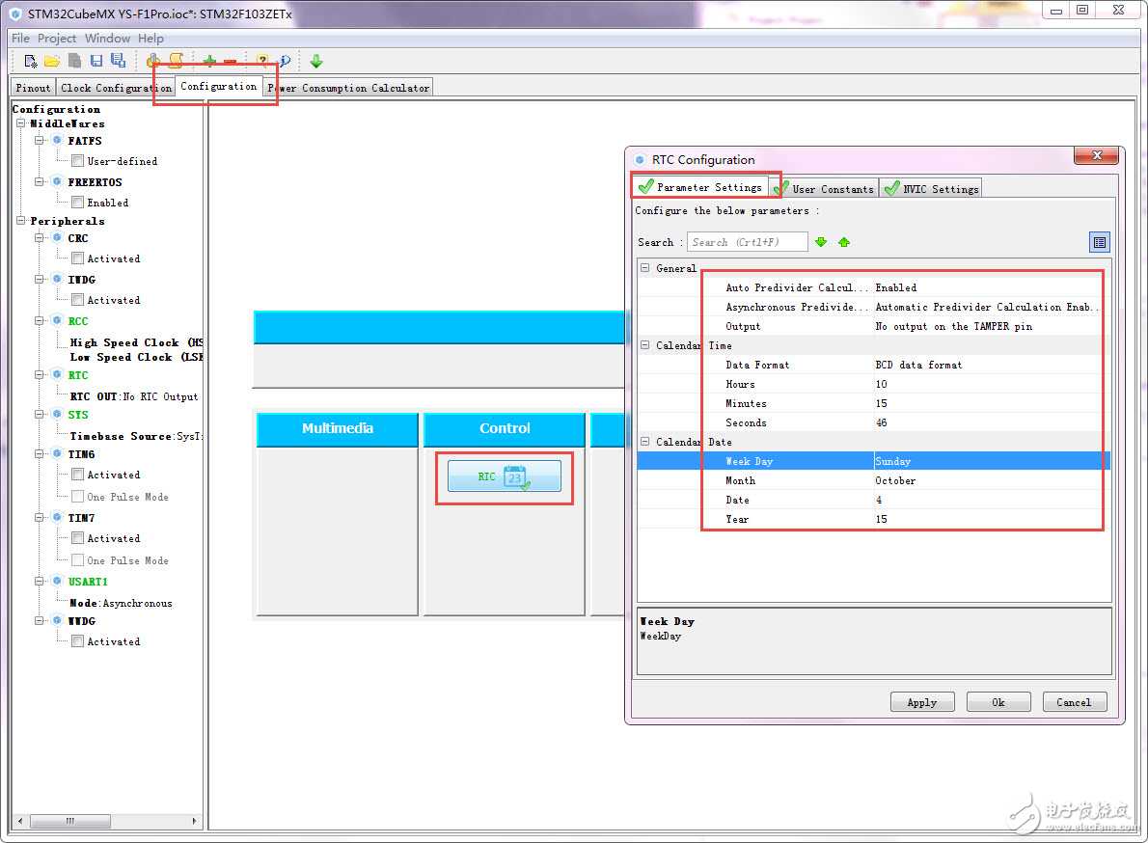Screen dimensions: 1148x843
Task: Check CRC Activated checkbox
Action: coord(77,258)
